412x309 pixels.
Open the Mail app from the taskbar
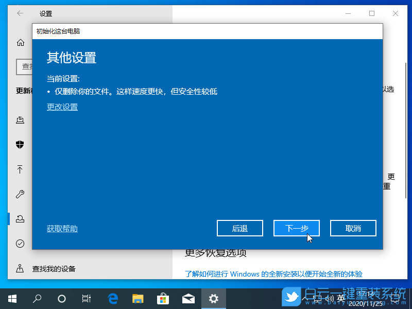coord(188,298)
